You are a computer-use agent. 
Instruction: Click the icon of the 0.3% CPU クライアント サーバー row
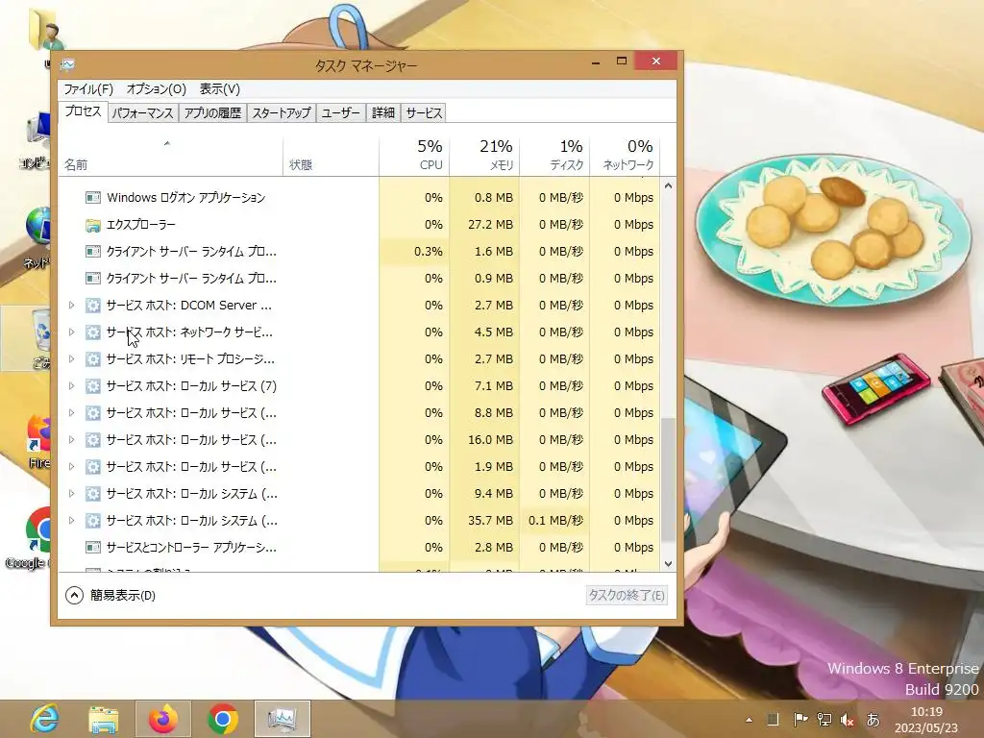pyautogui.click(x=93, y=252)
